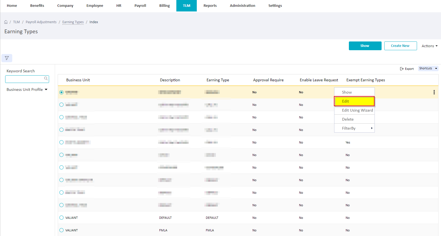Click the Create New button
The height and width of the screenshot is (236, 441).
point(400,46)
